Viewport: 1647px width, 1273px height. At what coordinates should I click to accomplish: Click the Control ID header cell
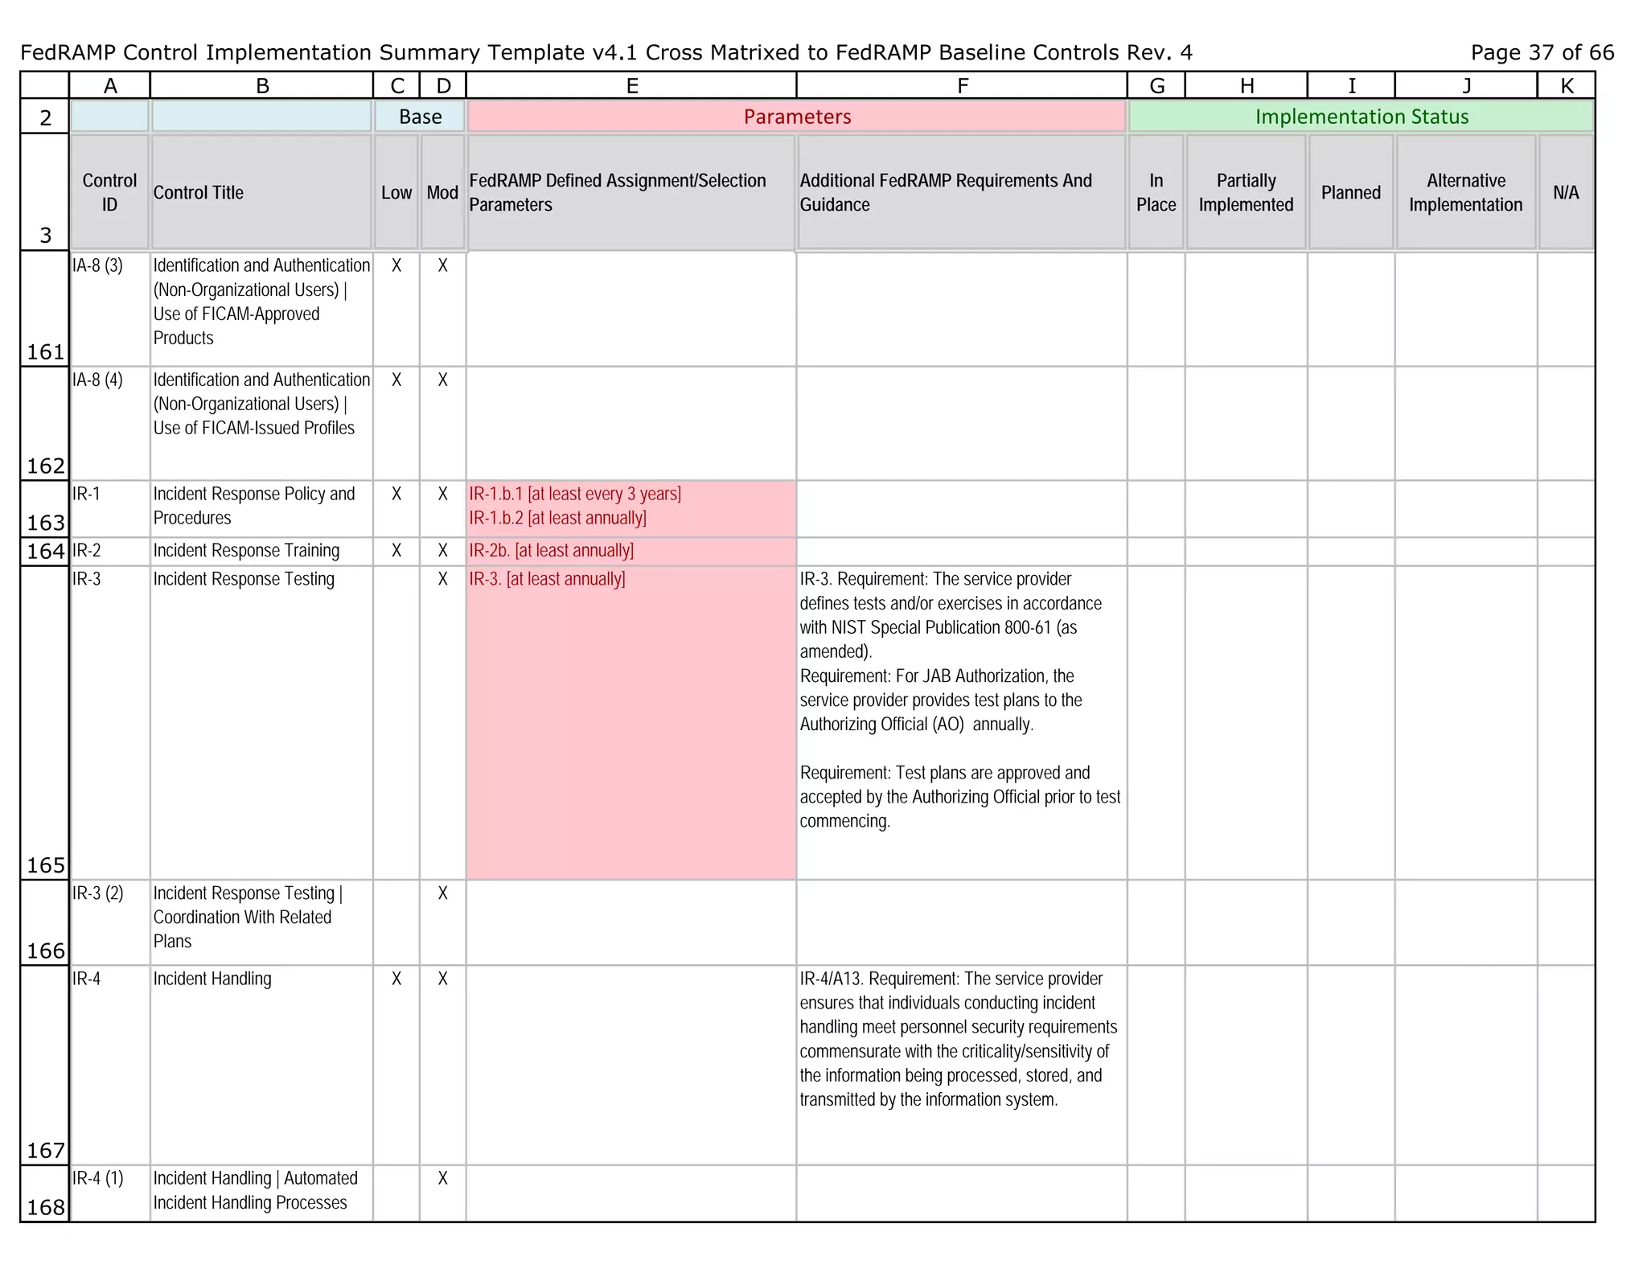110,192
